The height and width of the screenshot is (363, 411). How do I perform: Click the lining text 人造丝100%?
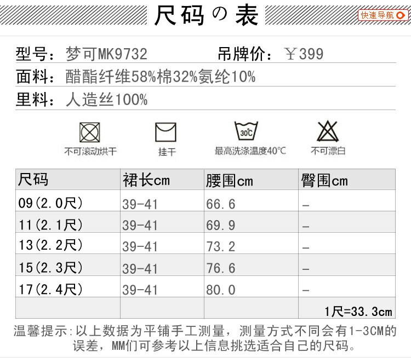(106, 100)
